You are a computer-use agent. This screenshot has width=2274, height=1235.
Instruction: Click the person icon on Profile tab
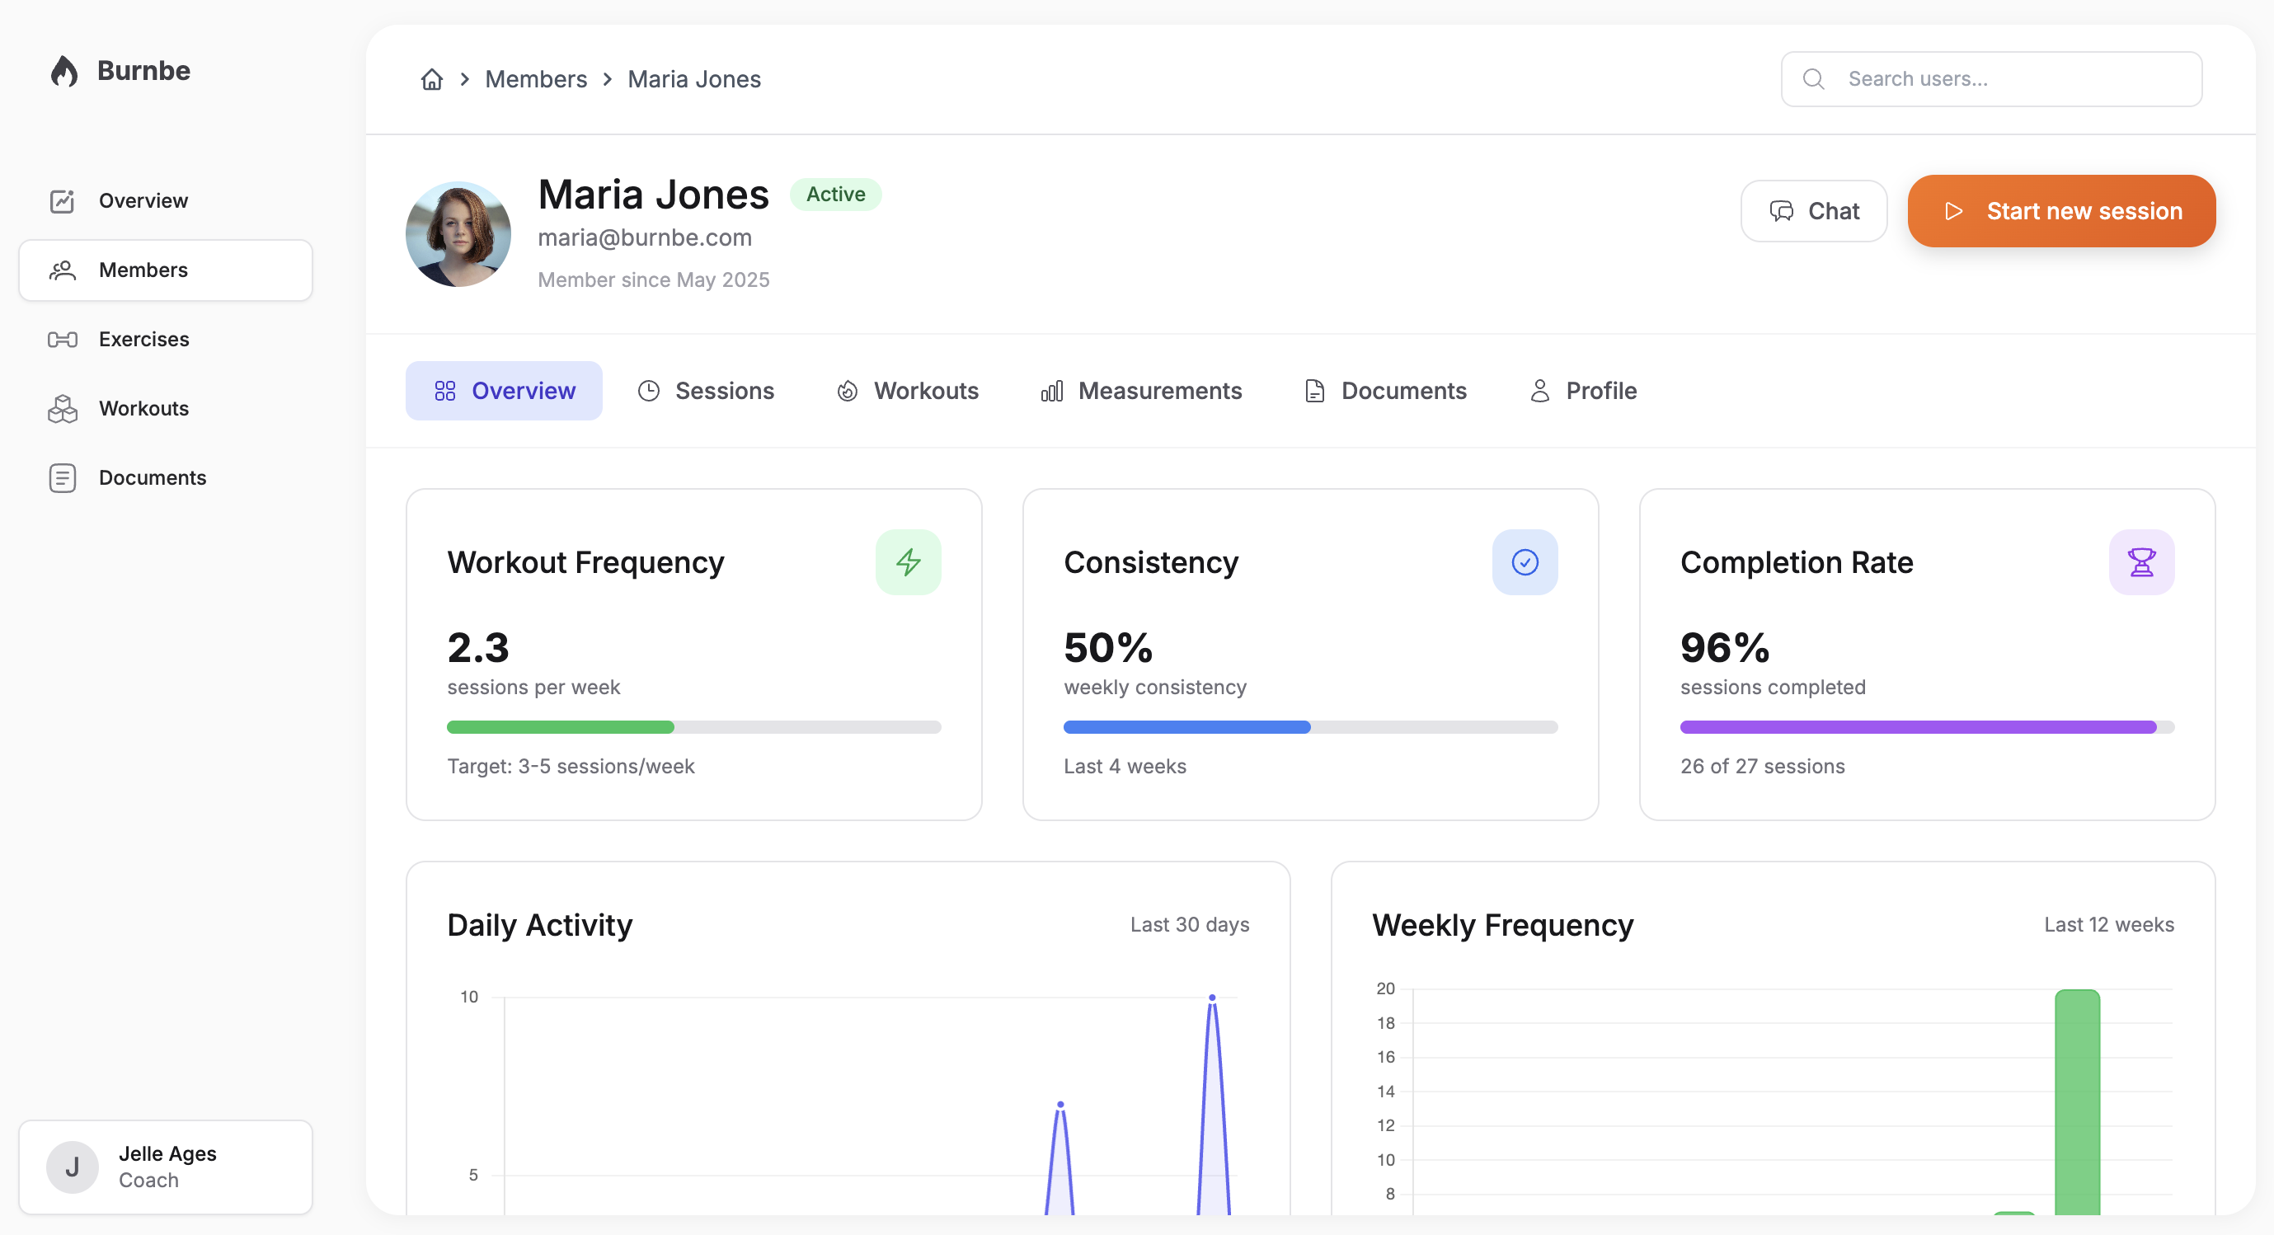click(x=1539, y=391)
